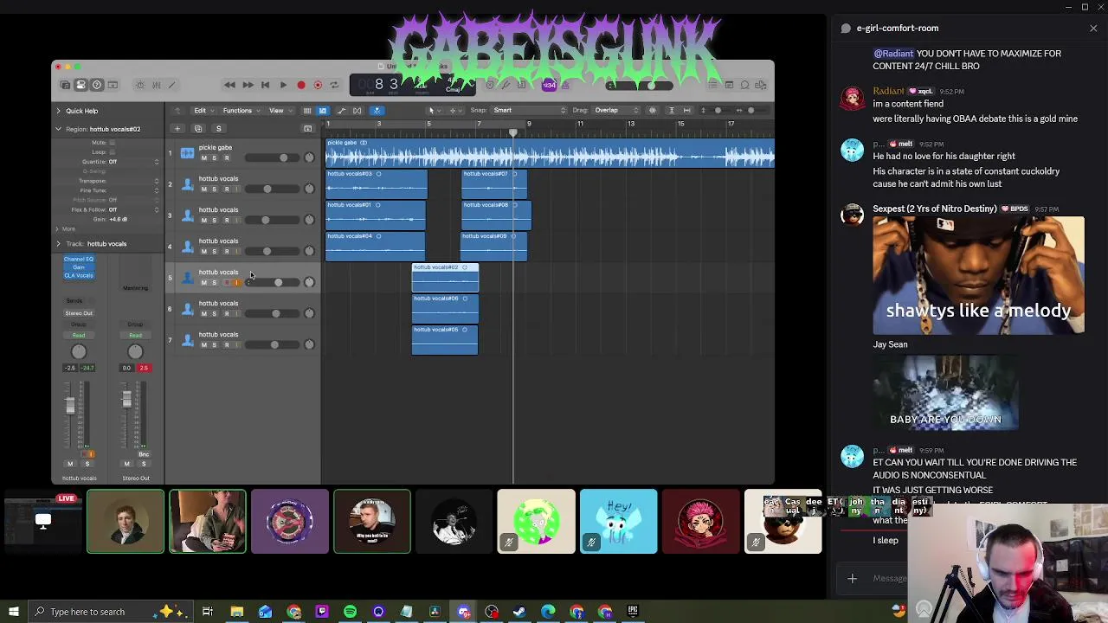Click the Windows Start button
Viewport: 1108px width, 623px height.
pos(13,612)
